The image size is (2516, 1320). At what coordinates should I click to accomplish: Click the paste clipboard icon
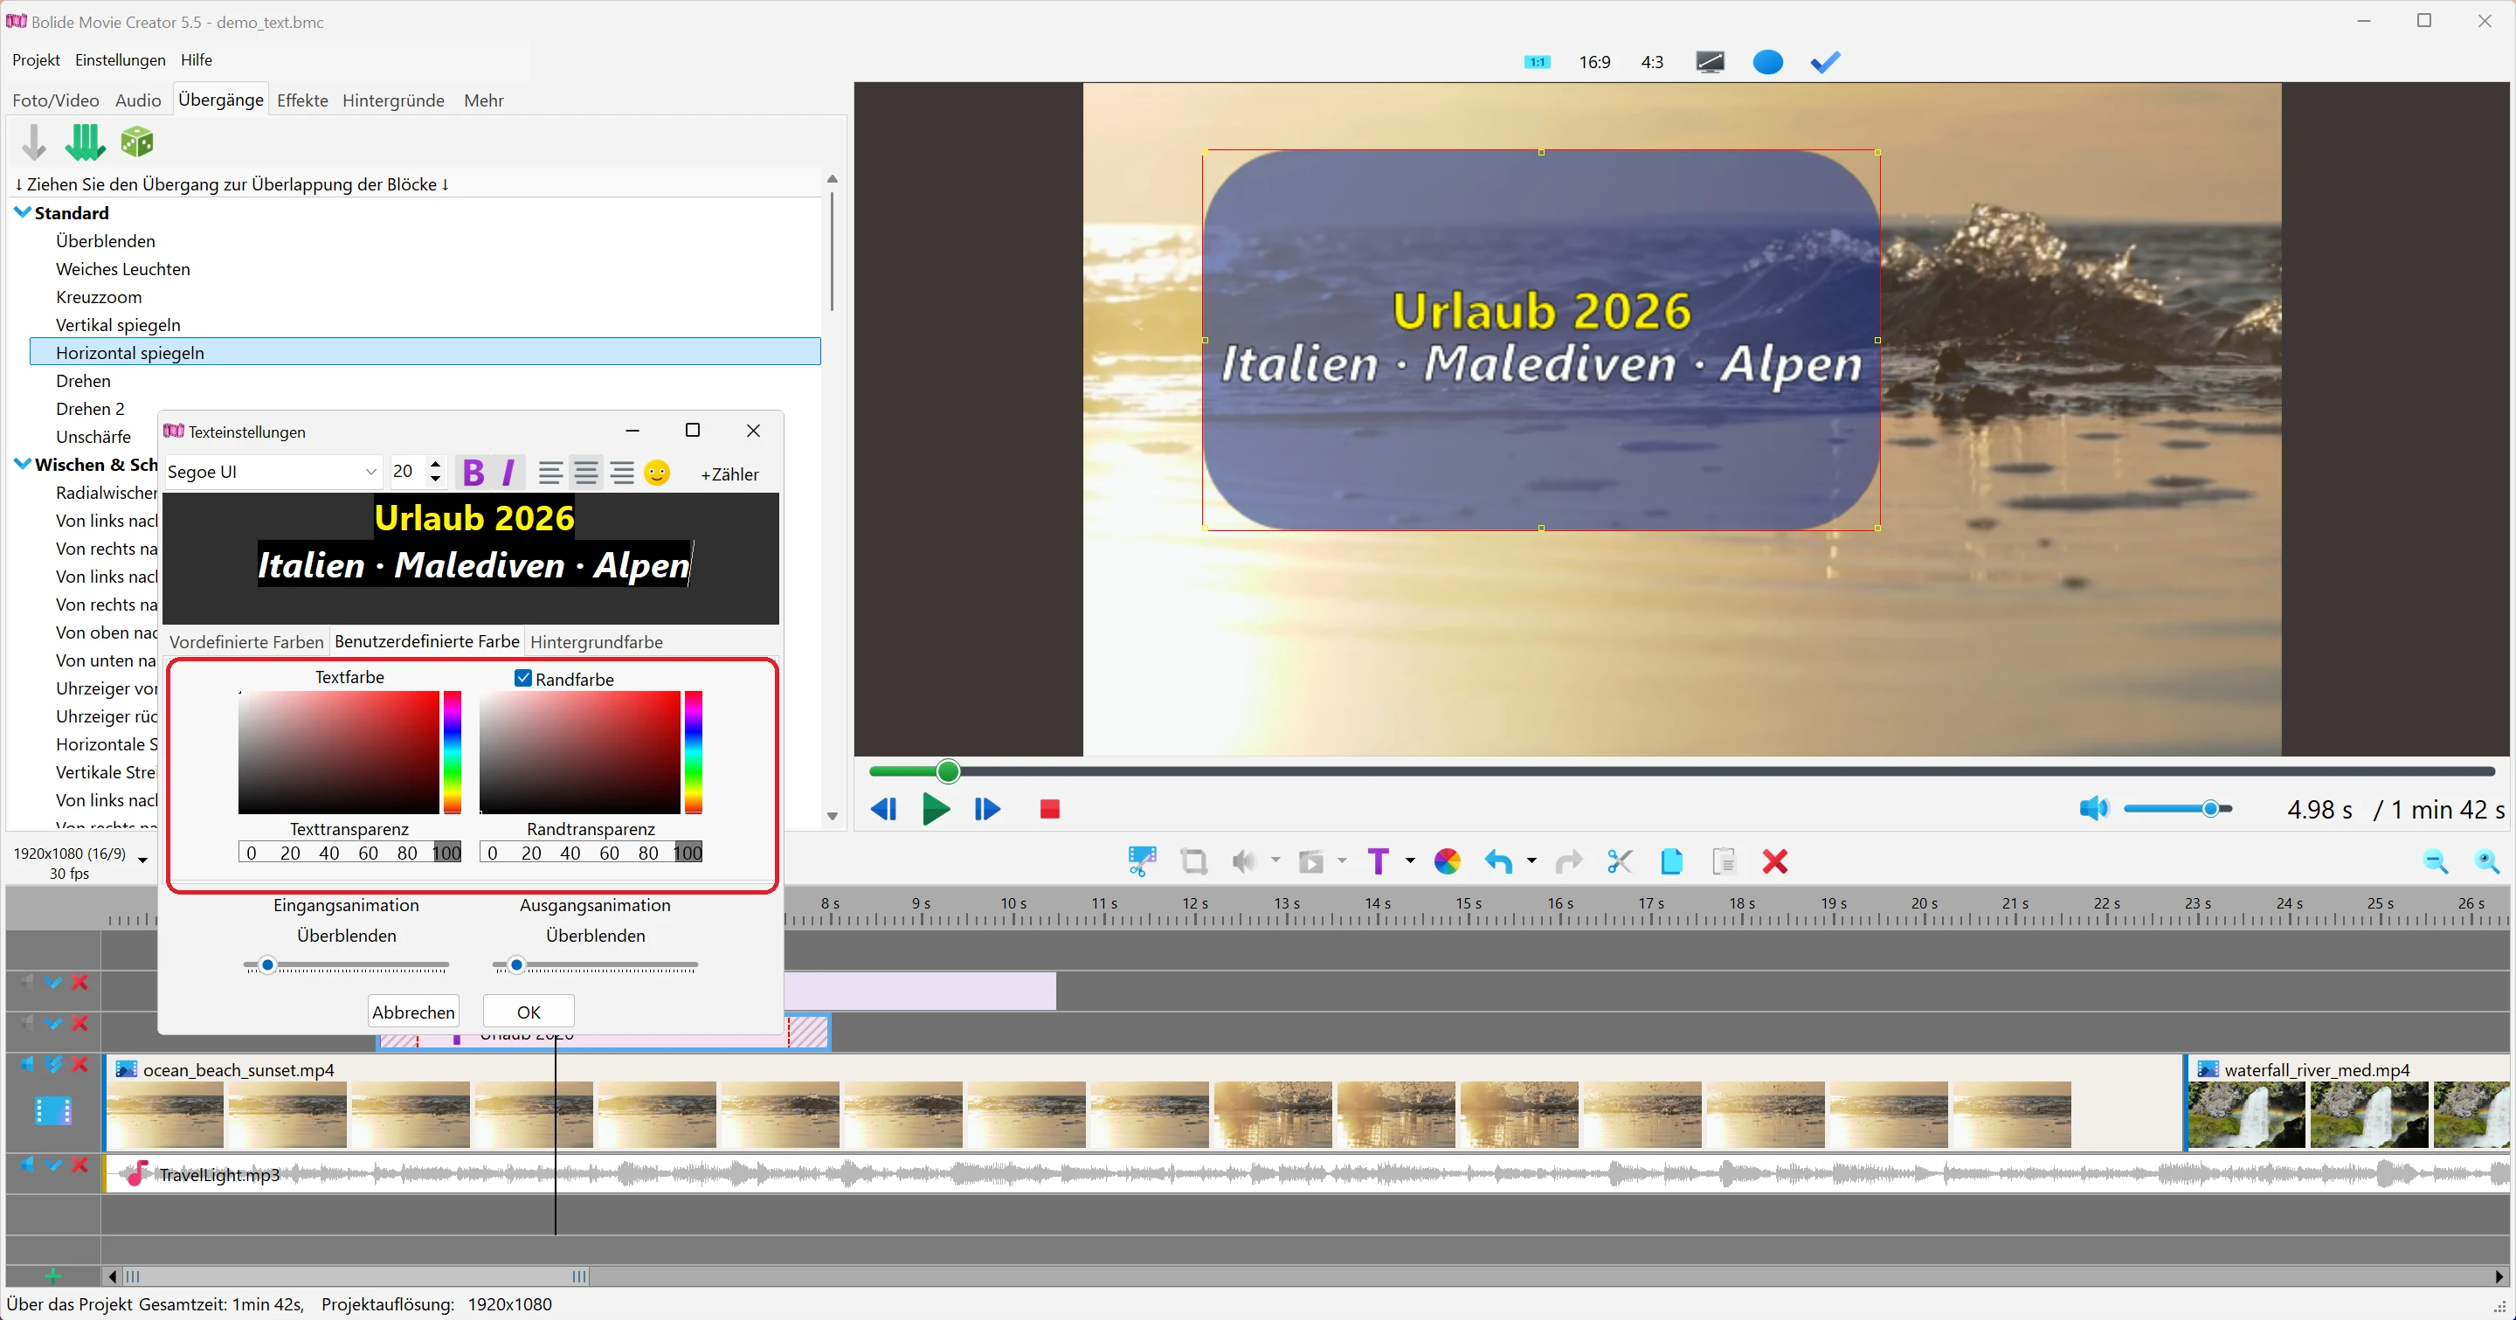click(1724, 861)
